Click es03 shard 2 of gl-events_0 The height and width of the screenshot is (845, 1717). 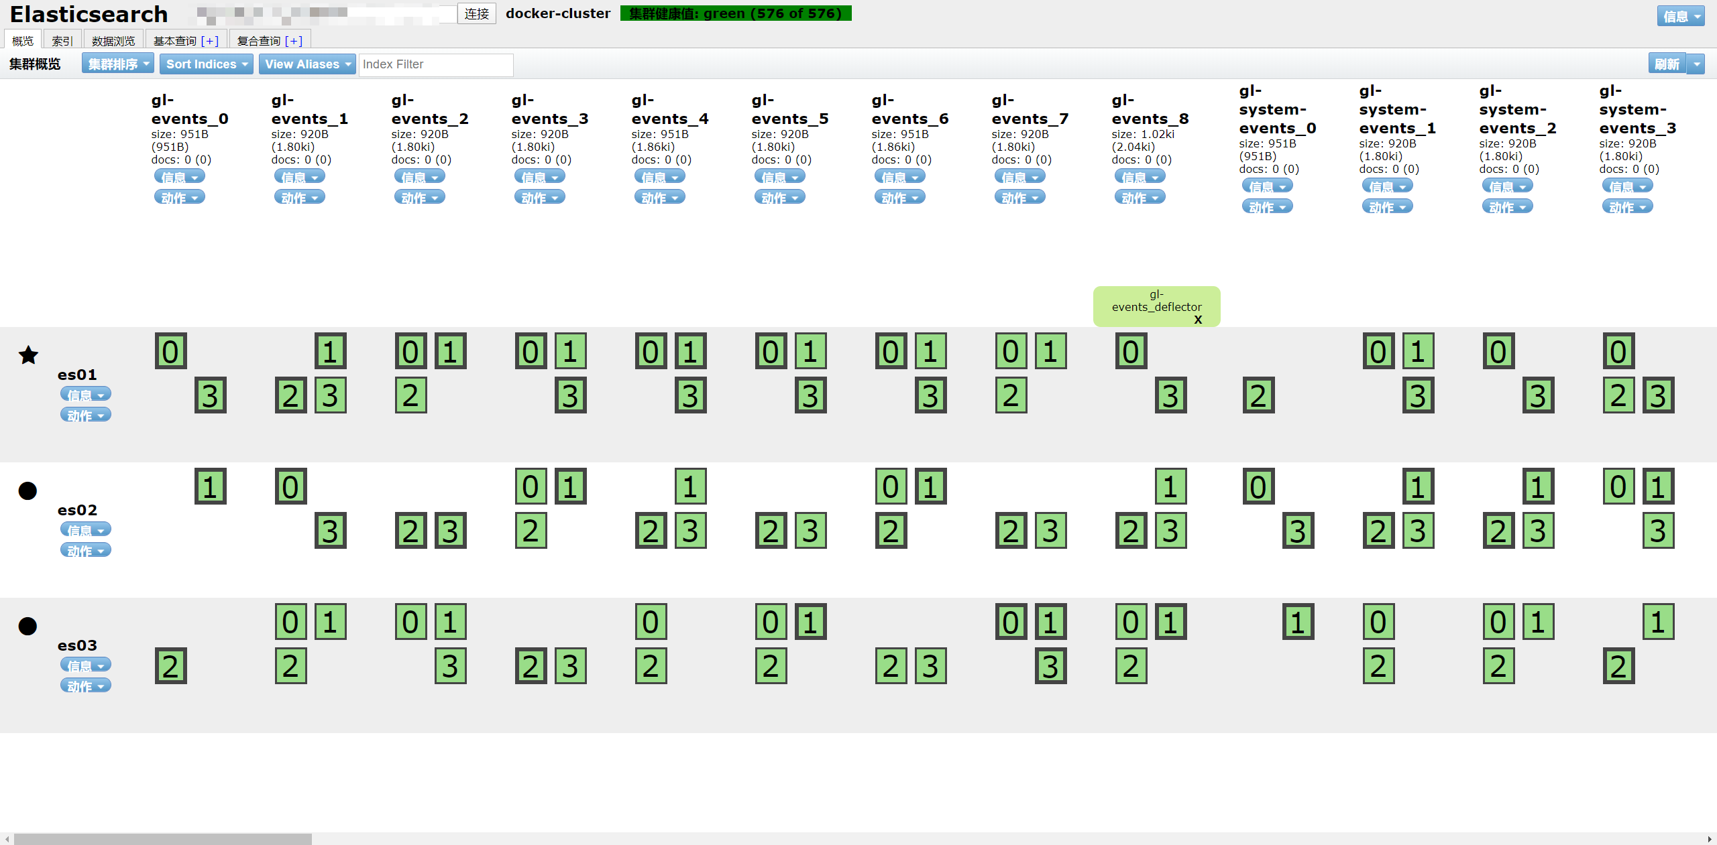point(170,666)
